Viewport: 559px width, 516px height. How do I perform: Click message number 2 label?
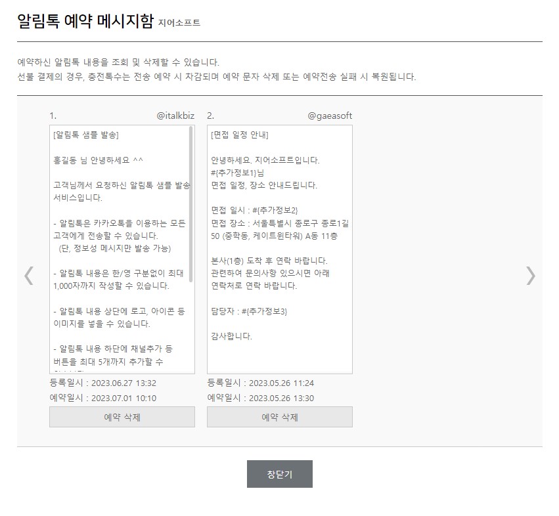[x=210, y=115]
